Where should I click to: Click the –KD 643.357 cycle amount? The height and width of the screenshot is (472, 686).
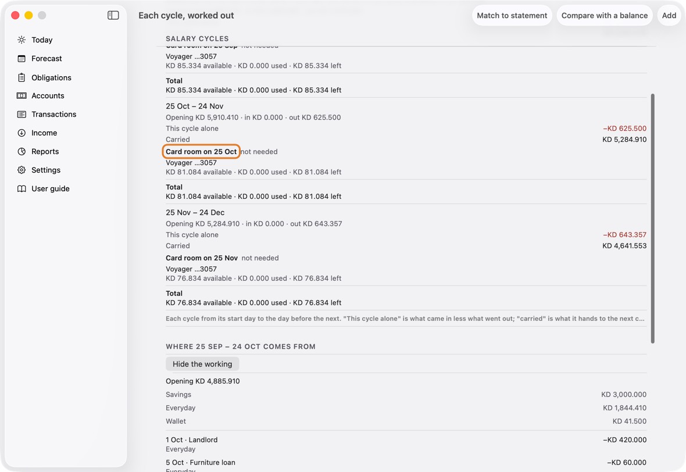point(624,235)
